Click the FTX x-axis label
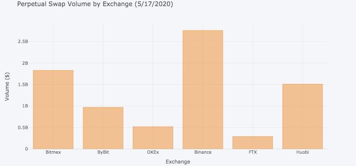 pyautogui.click(x=253, y=152)
